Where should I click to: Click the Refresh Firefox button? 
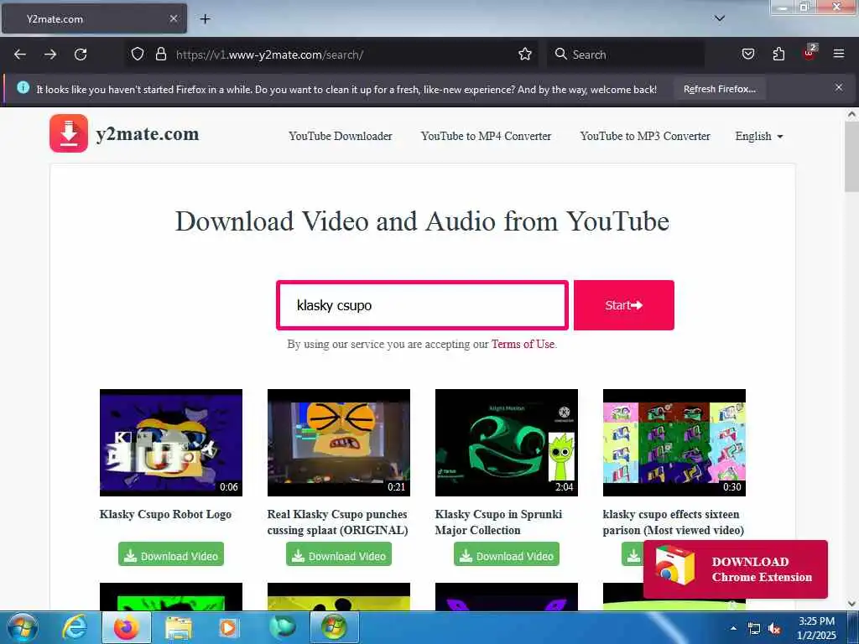coord(719,89)
